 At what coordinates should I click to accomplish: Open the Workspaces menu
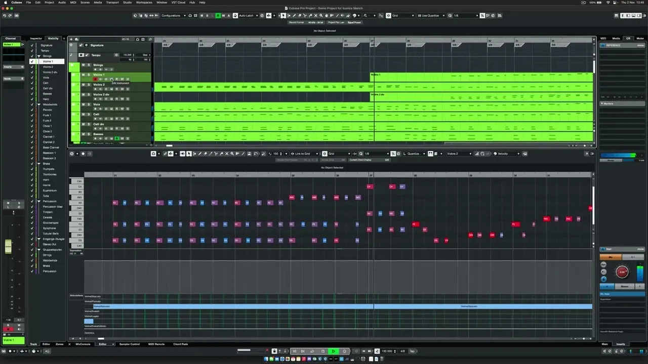pyautogui.click(x=144, y=2)
